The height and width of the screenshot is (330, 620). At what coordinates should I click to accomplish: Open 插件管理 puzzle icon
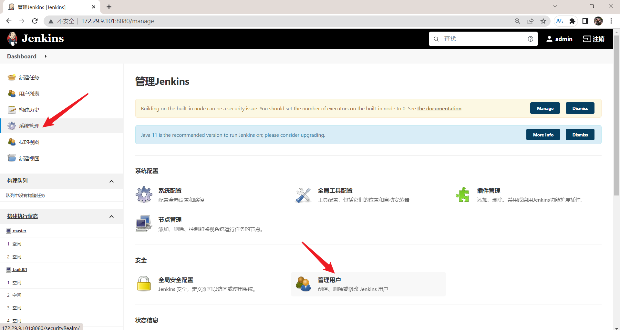coord(462,195)
